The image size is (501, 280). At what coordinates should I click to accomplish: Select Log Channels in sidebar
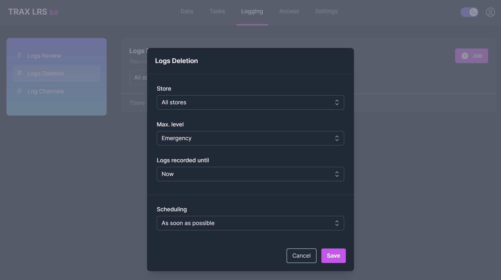coord(46,91)
